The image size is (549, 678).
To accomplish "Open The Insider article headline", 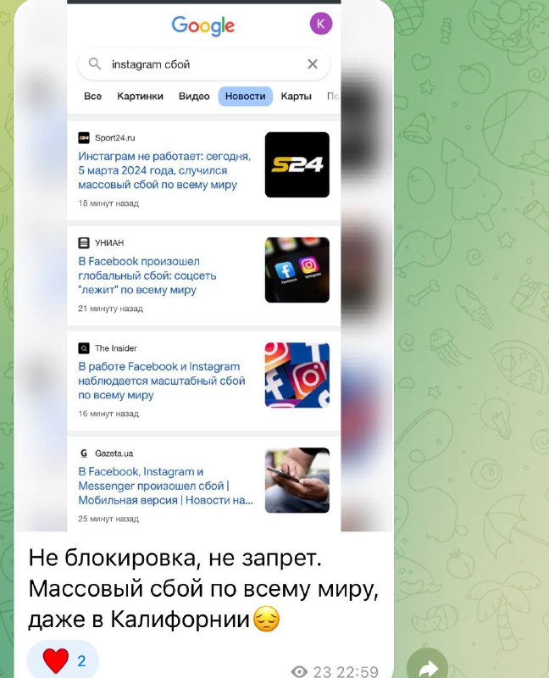I will 162,381.
